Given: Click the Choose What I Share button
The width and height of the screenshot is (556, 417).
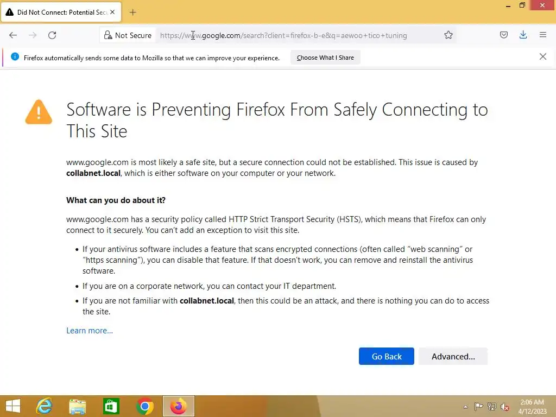Looking at the screenshot, I should (x=325, y=58).
